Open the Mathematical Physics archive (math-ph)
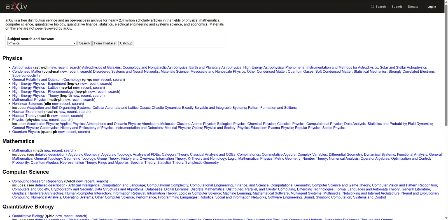The height and width of the screenshot is (220, 448). click(x=29, y=100)
